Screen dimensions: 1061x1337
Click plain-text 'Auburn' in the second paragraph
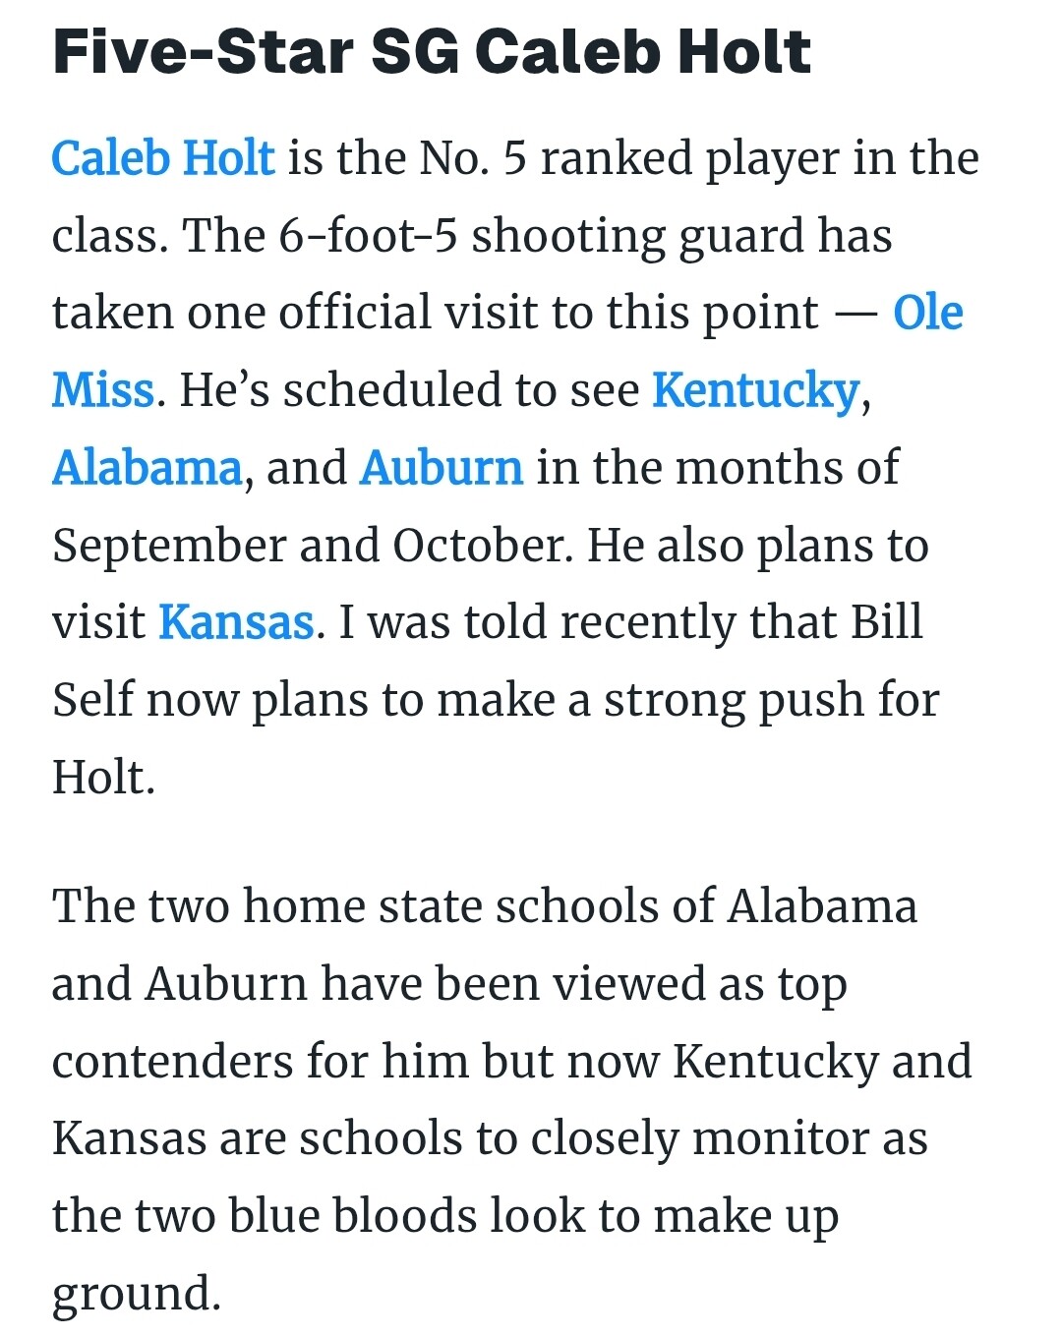(x=226, y=983)
